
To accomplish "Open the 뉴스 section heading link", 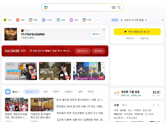I will tap(16, 92).
